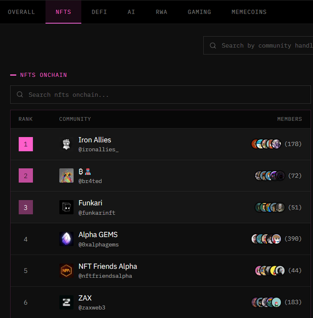Open the MEMECOINS tab

pyautogui.click(x=249, y=12)
